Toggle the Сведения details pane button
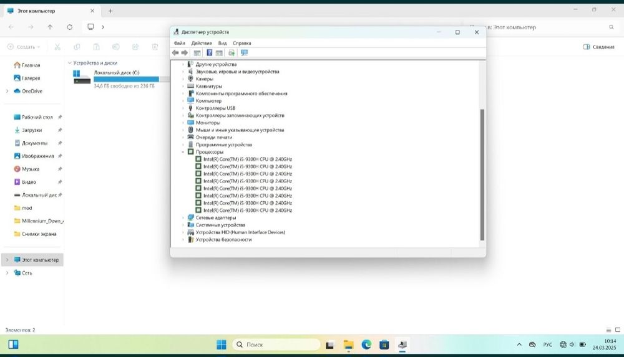624x357 pixels. pyautogui.click(x=599, y=47)
